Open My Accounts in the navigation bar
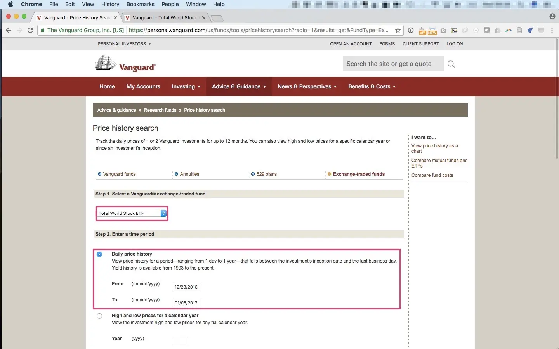This screenshot has height=349, width=559. tap(143, 86)
